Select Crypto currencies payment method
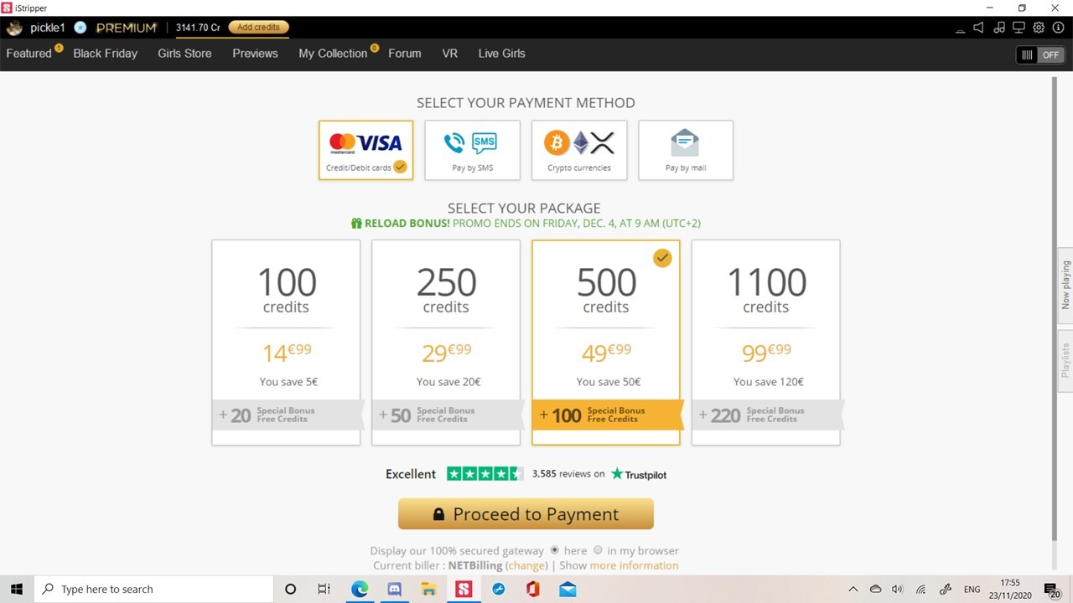The height and width of the screenshot is (603, 1073). 579,150
